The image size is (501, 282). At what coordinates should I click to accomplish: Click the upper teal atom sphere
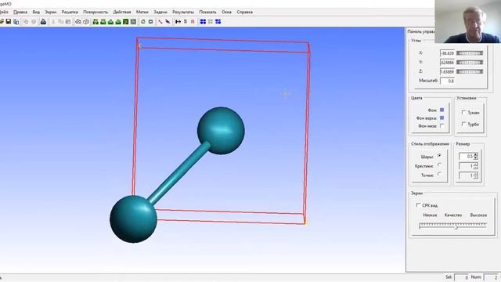tap(221, 131)
